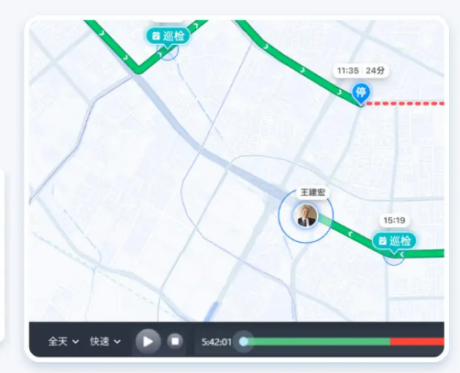Viewport: 460px width, 373px height.
Task: Click the 5:42:01 playback time display
Action: 216,342
